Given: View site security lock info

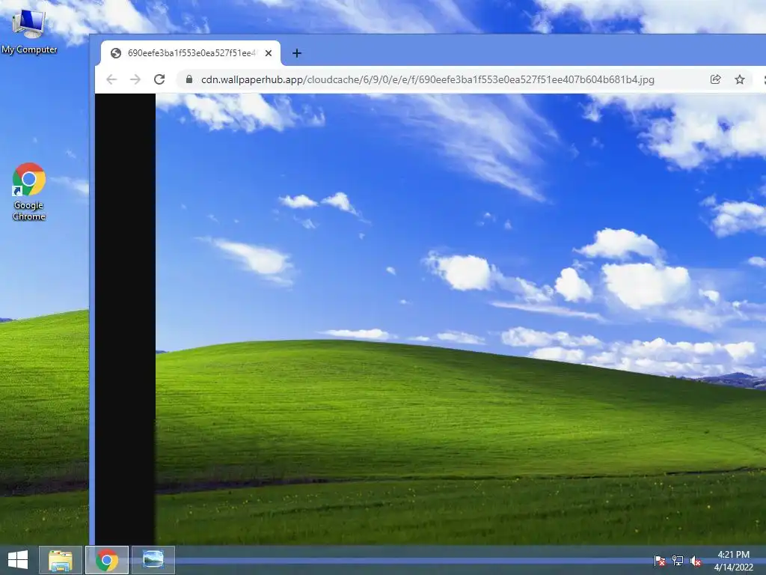Looking at the screenshot, I should tap(189, 79).
